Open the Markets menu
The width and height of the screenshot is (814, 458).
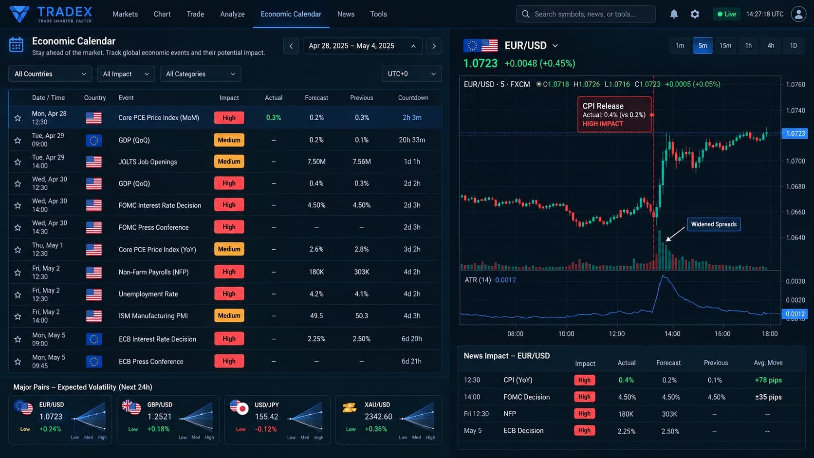[125, 14]
